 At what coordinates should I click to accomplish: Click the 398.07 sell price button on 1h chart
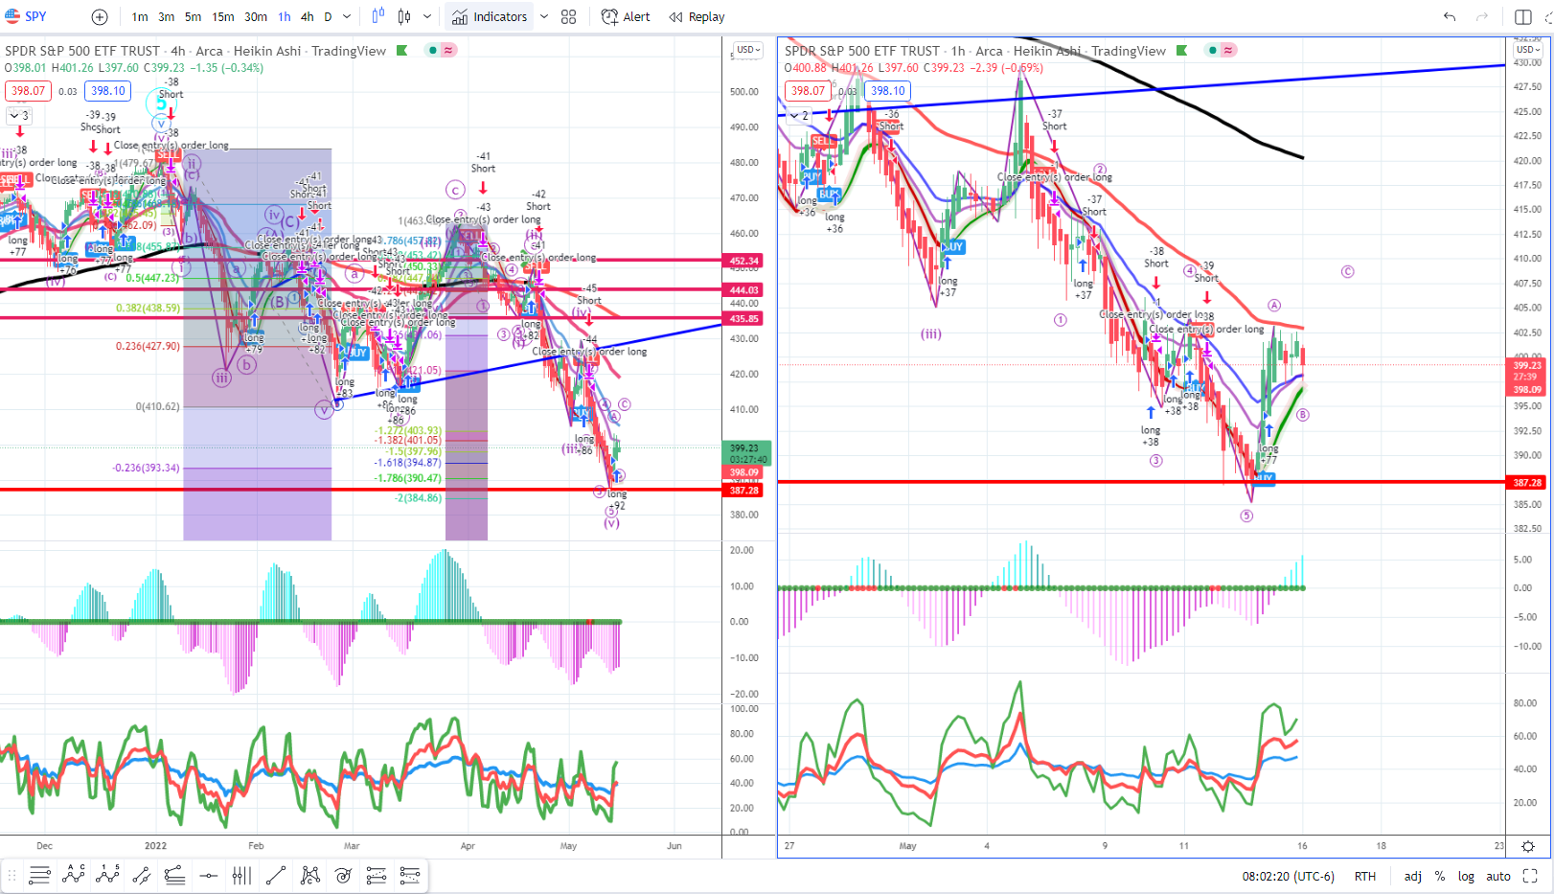[x=808, y=91]
